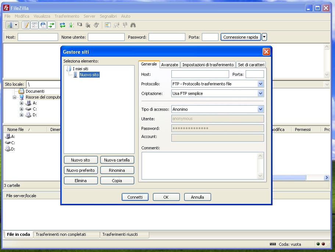335x252 pixels.
Task: Open the Impostazioni di trasferimento tab
Action: tap(208, 65)
